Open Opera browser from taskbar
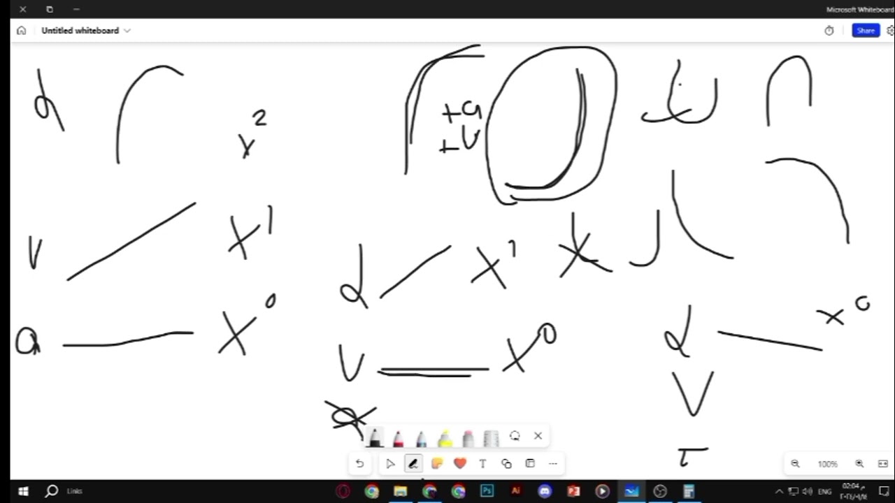Screen dimensions: 895x503 tap(343, 491)
